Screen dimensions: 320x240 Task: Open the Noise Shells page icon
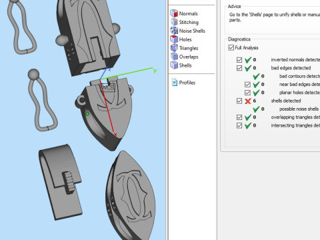[174, 31]
